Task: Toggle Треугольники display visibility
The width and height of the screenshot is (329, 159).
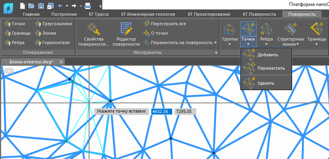Action: [x=53, y=24]
